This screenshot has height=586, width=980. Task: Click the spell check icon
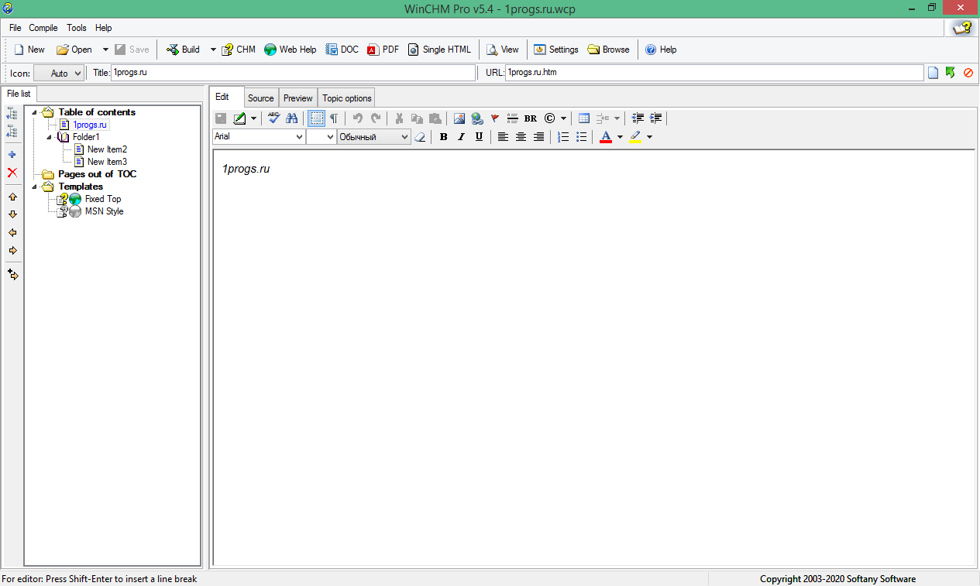point(273,118)
